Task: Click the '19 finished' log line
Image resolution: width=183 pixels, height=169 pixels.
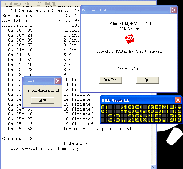Action: 78,124
